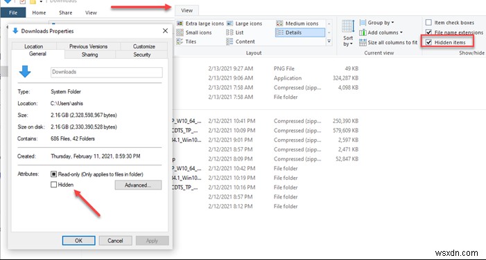Choose the Details layout
The image size is (486, 260).
300,32
